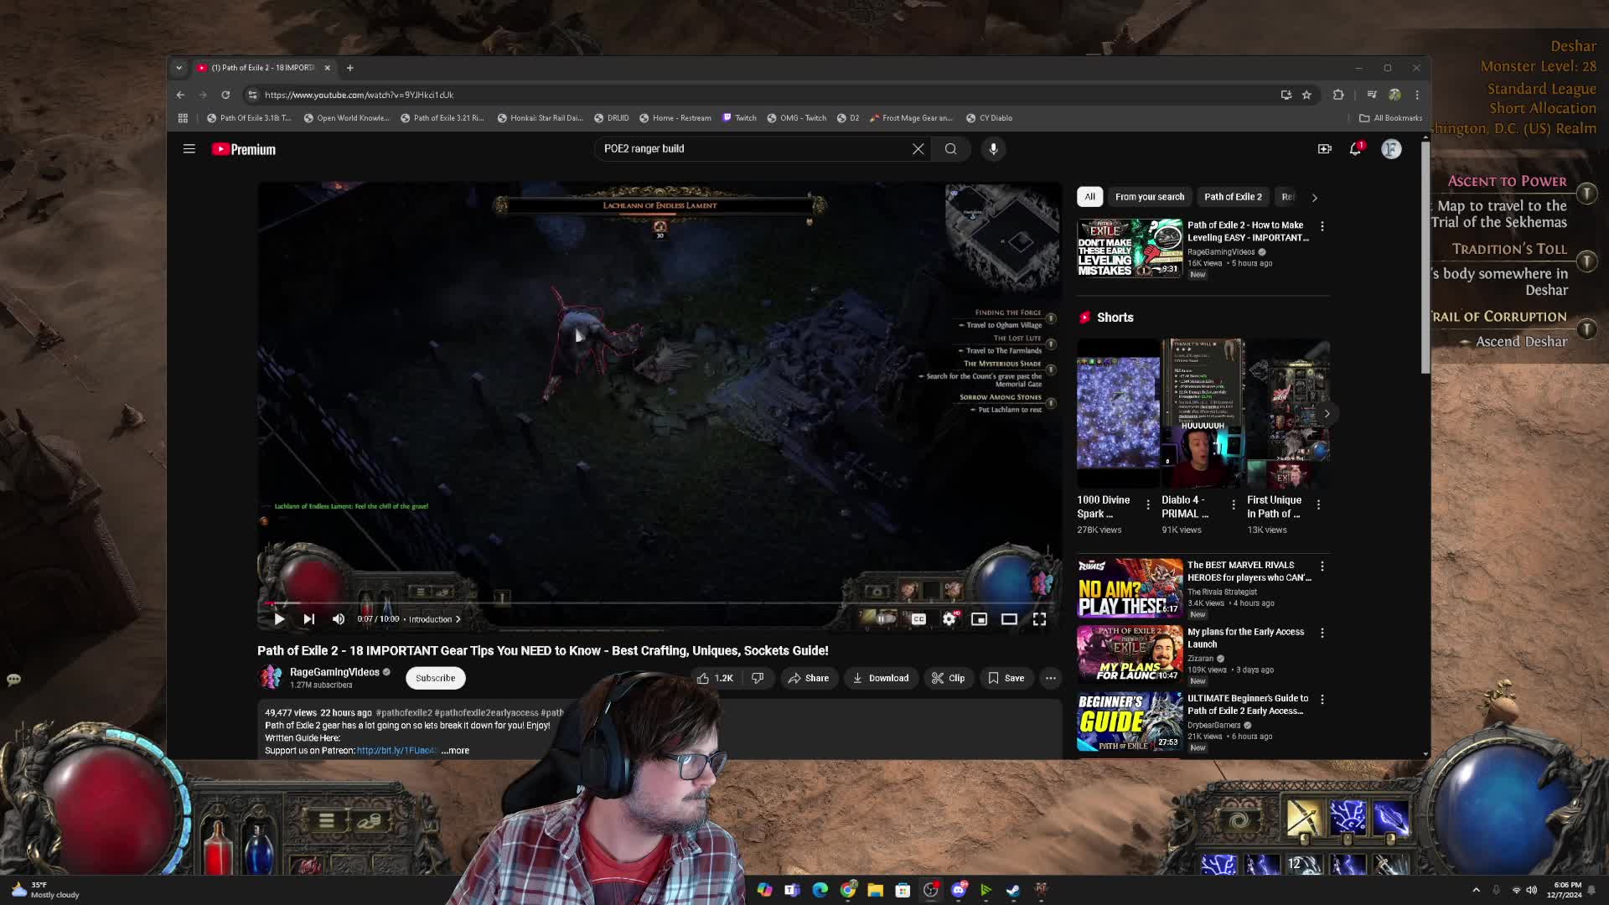Open the DRUID bookmark
This screenshot has height=905, width=1609.
click(x=612, y=118)
